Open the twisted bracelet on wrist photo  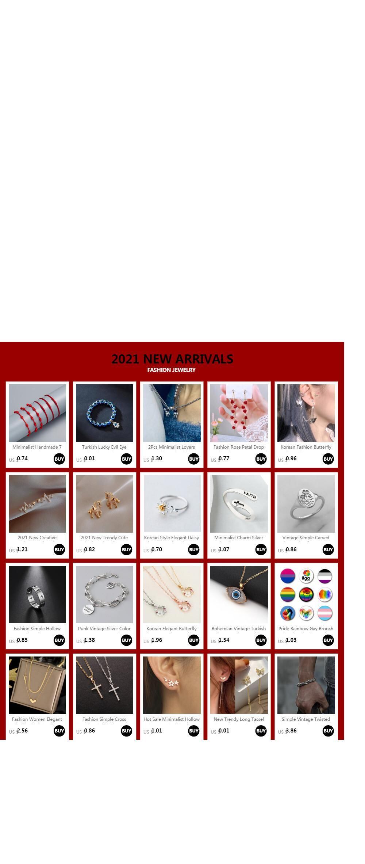click(x=306, y=685)
